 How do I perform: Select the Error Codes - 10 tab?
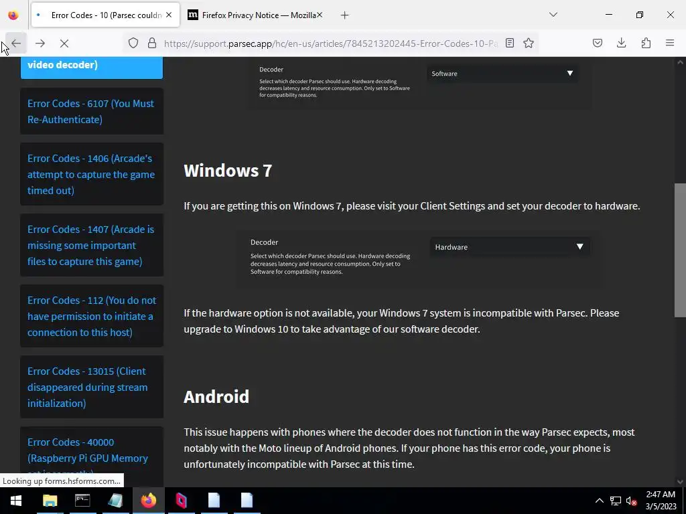(x=105, y=15)
